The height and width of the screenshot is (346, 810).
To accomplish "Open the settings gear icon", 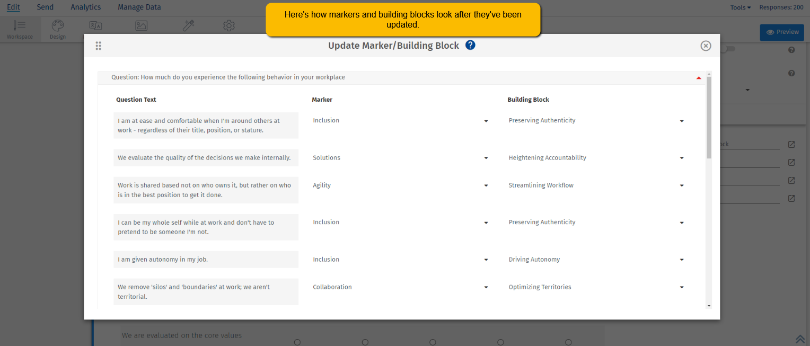I will (x=229, y=25).
